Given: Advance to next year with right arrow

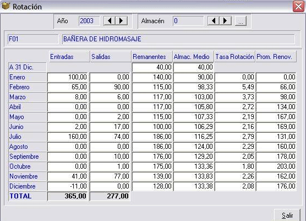Looking at the screenshot, I should (x=122, y=21).
